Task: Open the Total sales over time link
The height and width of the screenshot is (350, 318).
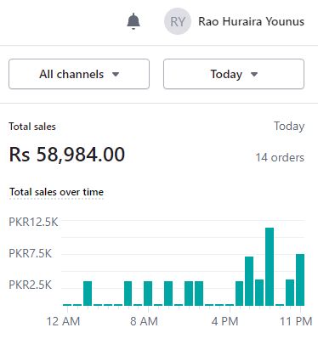Action: [56, 192]
